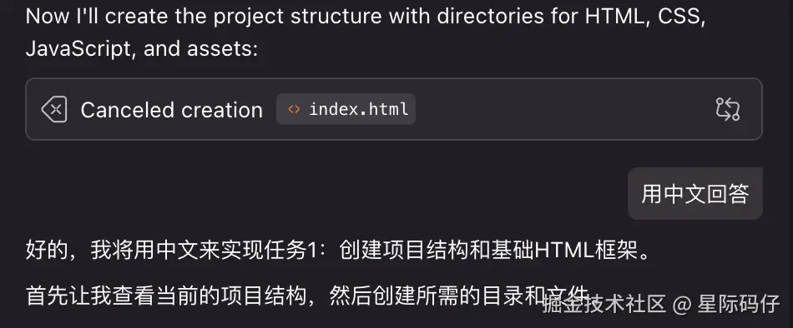Click the word "CSS," in the top line
The width and height of the screenshot is (793, 328).
click(682, 16)
